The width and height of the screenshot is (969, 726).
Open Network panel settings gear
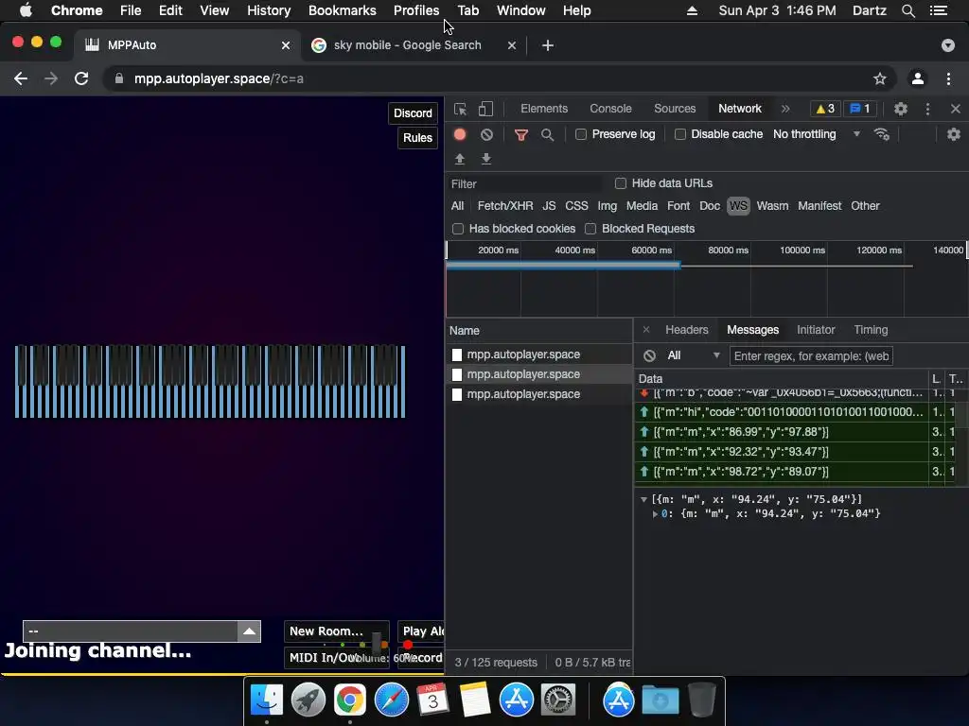pos(954,134)
